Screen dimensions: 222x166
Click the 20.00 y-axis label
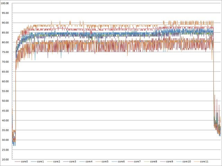[7, 160]
